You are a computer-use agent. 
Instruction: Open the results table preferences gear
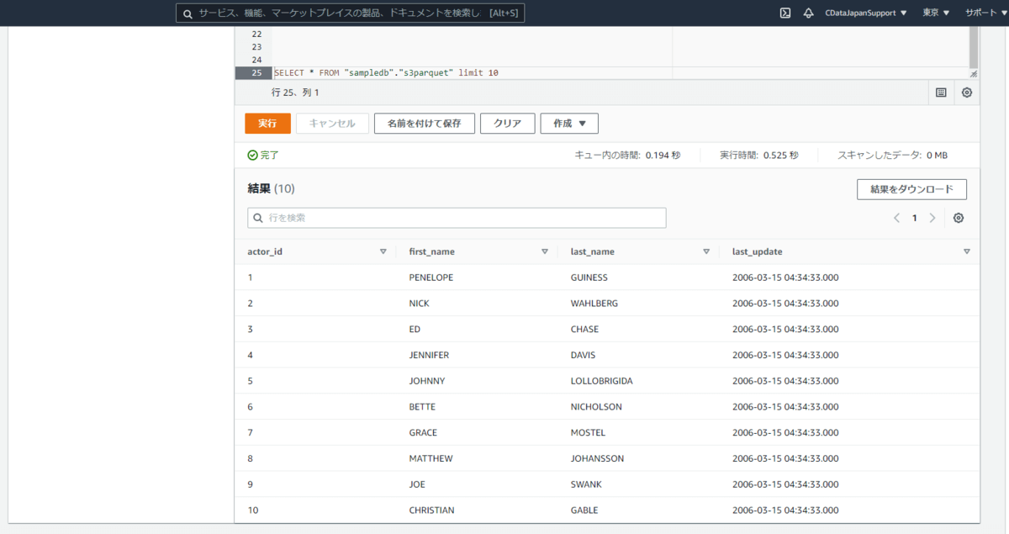[959, 218]
